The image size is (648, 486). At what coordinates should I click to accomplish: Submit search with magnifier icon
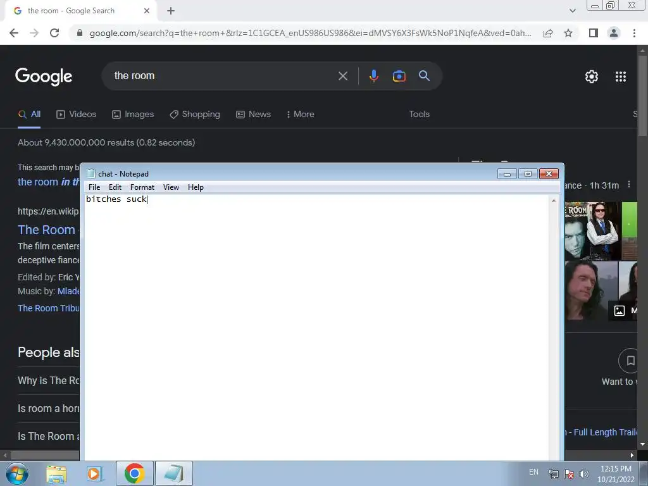[x=424, y=76]
